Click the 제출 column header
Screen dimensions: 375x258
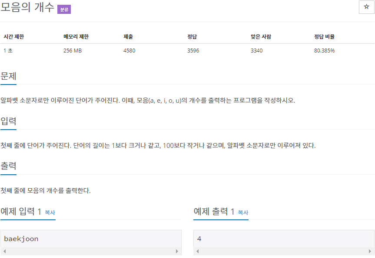[x=128, y=37]
